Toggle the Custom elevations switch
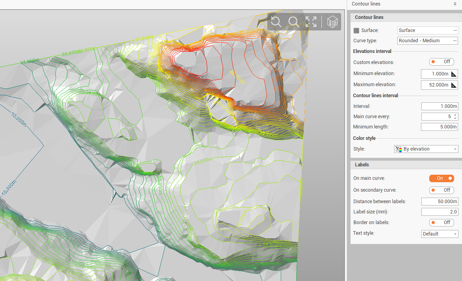462x281 pixels. point(441,62)
